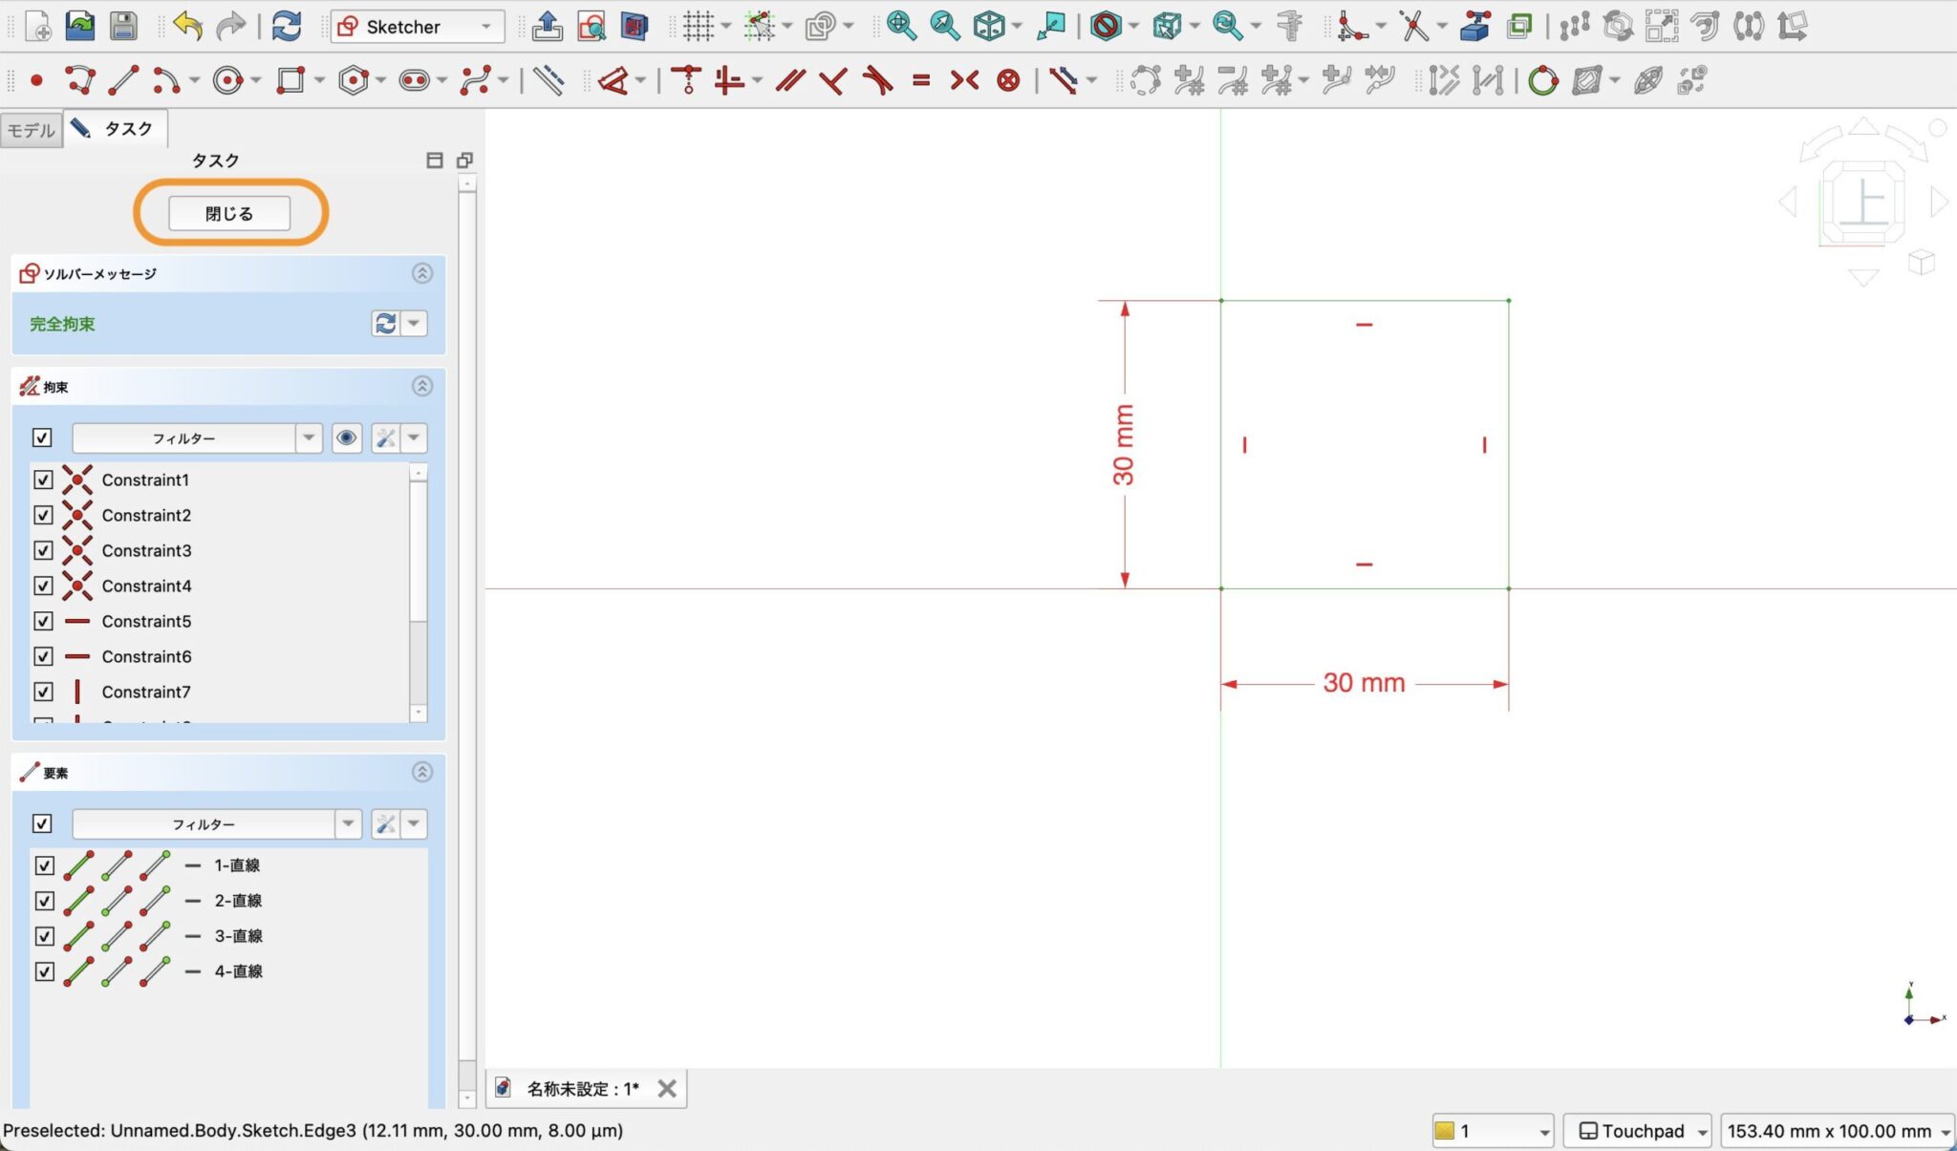This screenshot has width=1957, height=1151.
Task: Select the create polygon tool
Action: (x=353, y=80)
